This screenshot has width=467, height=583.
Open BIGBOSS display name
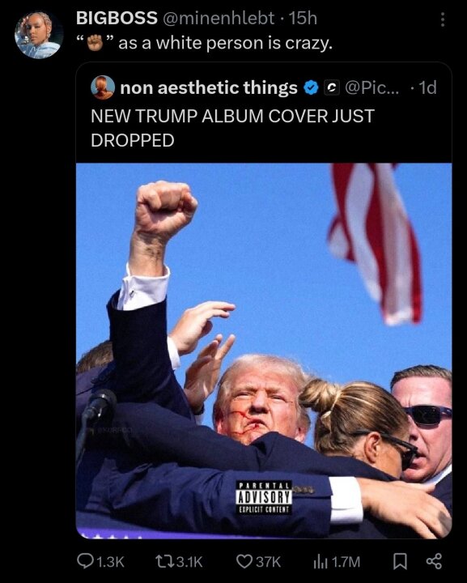click(117, 18)
